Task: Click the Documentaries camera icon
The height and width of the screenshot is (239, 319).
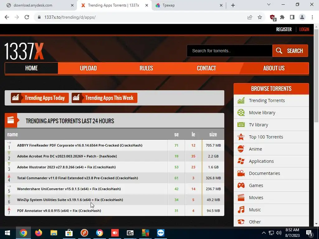Action: coord(241,173)
